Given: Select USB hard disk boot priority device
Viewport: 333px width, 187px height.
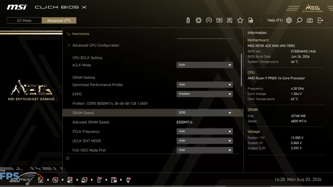Looking at the screenshot, I should pyautogui.click(x=70, y=180).
